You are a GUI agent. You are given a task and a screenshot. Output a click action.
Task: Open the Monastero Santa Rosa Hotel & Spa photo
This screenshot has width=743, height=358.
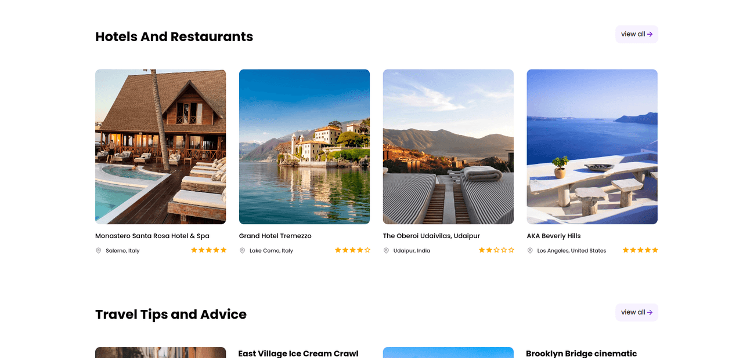click(x=161, y=147)
